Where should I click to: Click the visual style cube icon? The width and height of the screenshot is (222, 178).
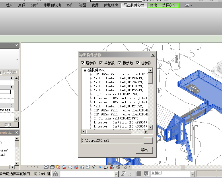click(52, 167)
